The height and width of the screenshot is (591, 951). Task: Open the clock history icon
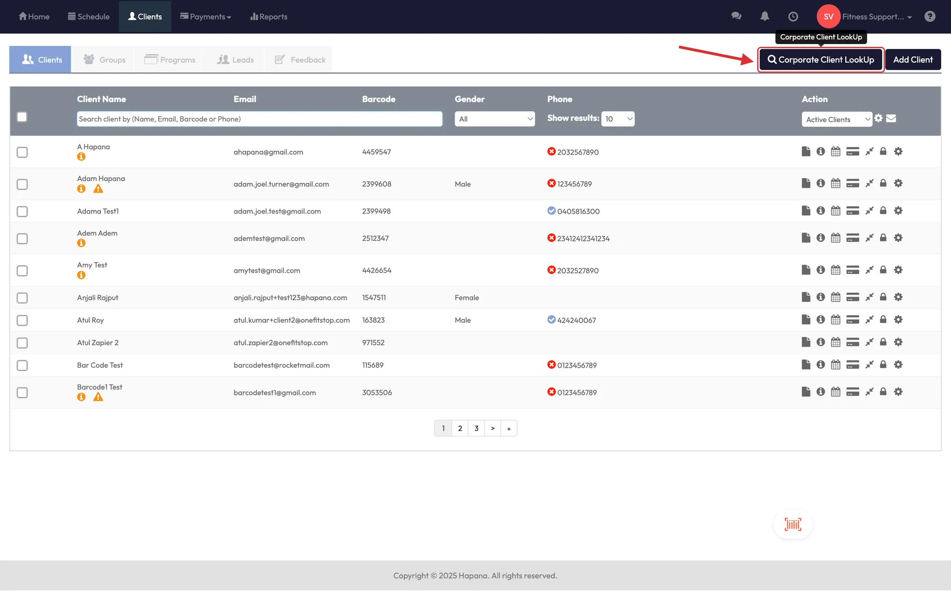793,17
